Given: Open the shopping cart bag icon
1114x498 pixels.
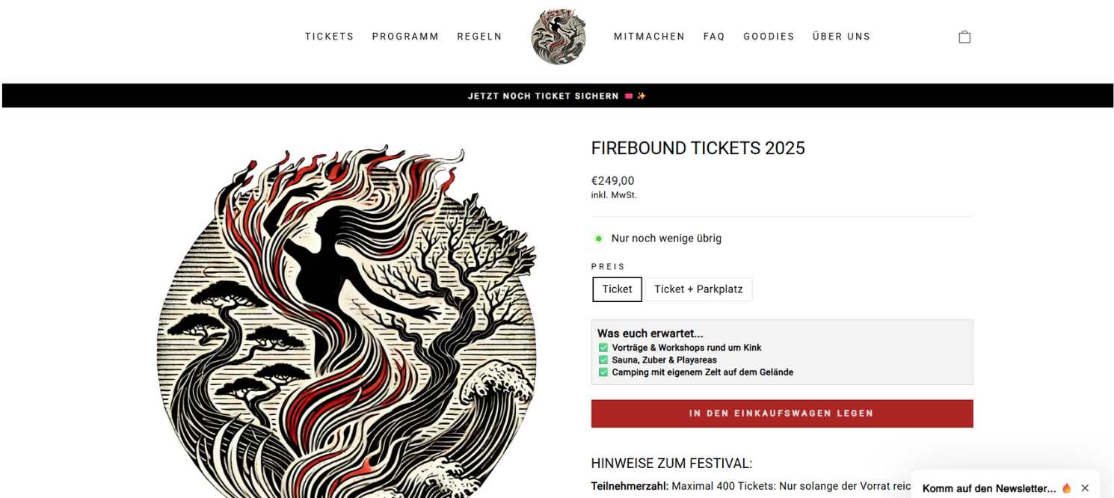Looking at the screenshot, I should (964, 37).
